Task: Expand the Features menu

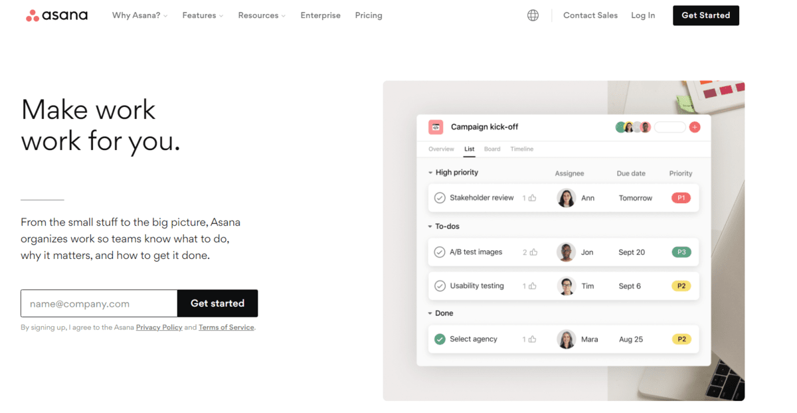Action: pos(203,15)
